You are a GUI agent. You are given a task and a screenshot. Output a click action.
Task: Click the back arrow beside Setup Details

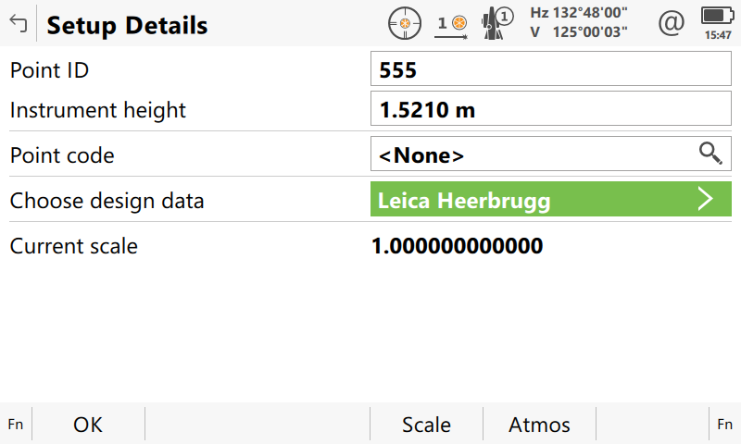(18, 24)
